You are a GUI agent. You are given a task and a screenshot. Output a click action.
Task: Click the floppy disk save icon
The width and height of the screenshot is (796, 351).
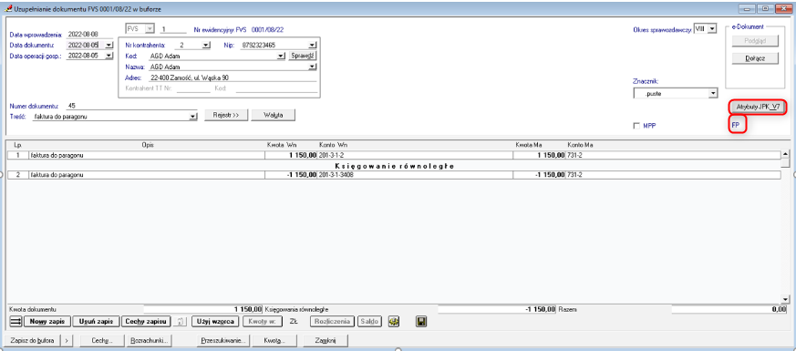point(420,322)
